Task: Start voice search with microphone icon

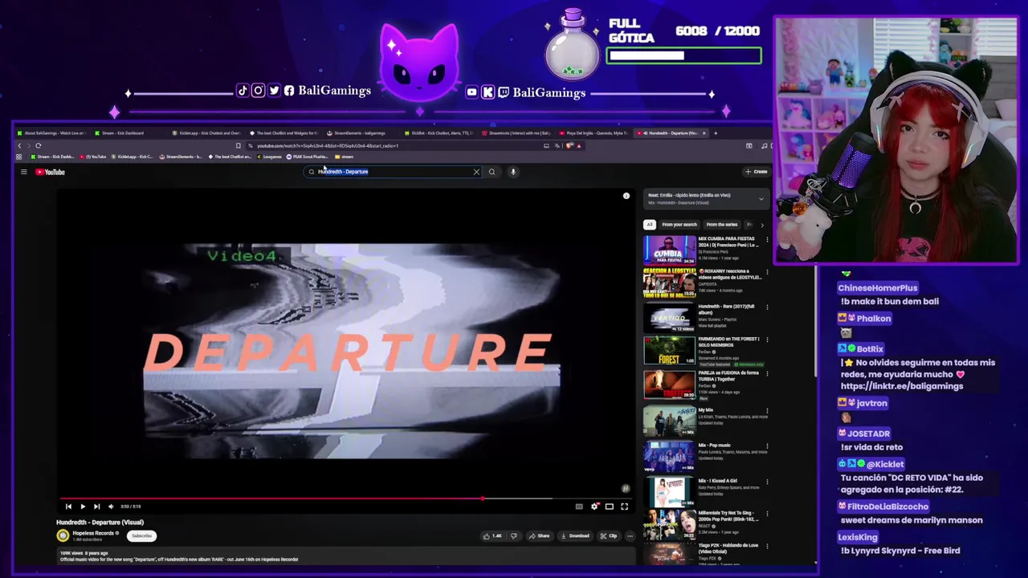Action: pyautogui.click(x=512, y=172)
